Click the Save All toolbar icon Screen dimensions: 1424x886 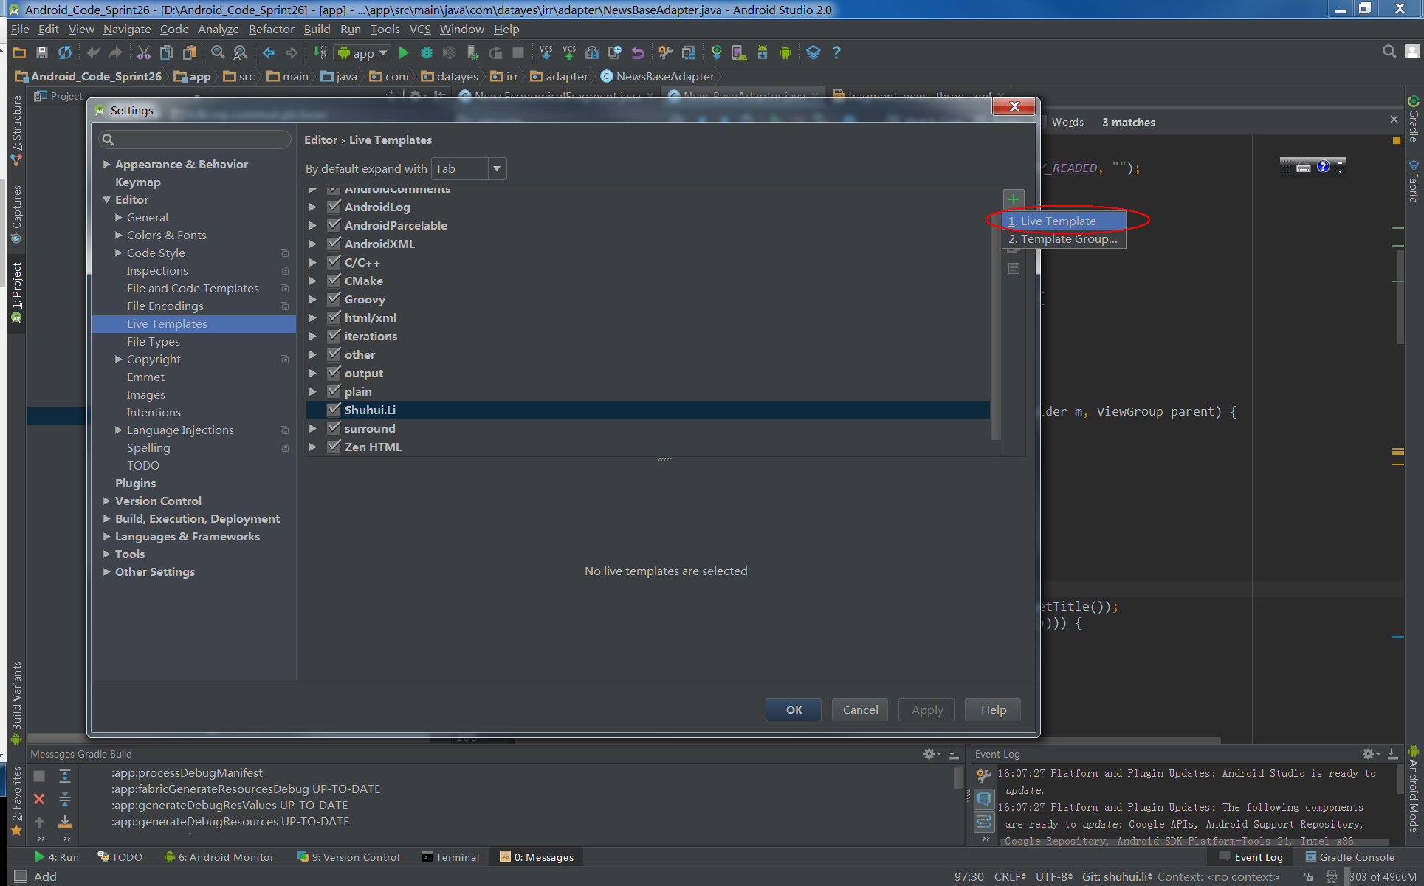[42, 52]
